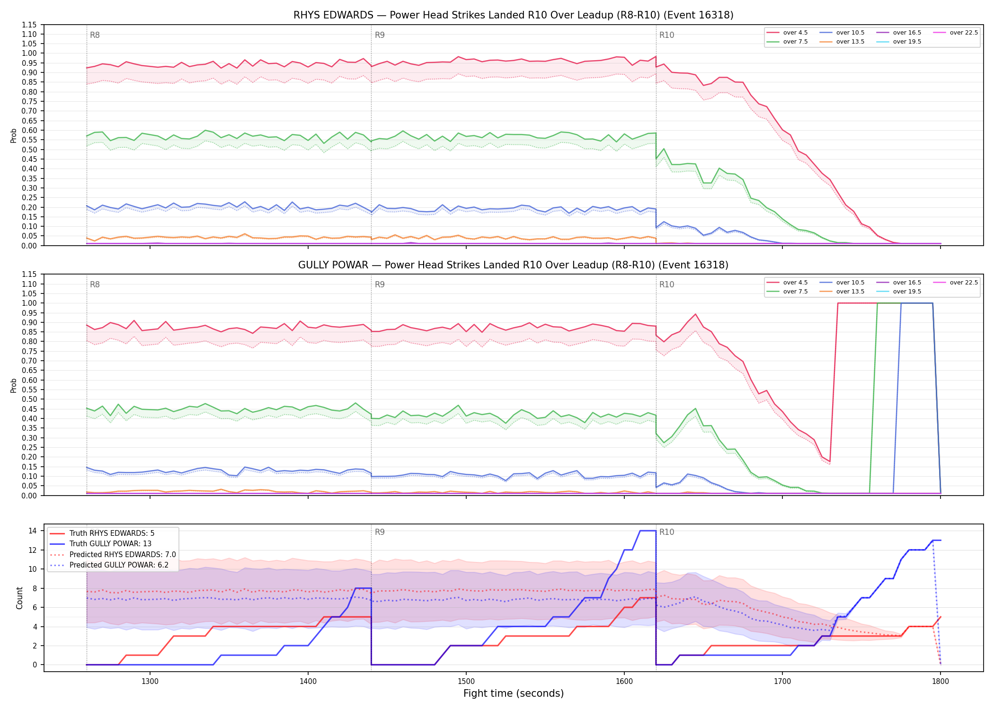
Task: Click the RHYS EDWARDS chart title
Action: coord(513,15)
